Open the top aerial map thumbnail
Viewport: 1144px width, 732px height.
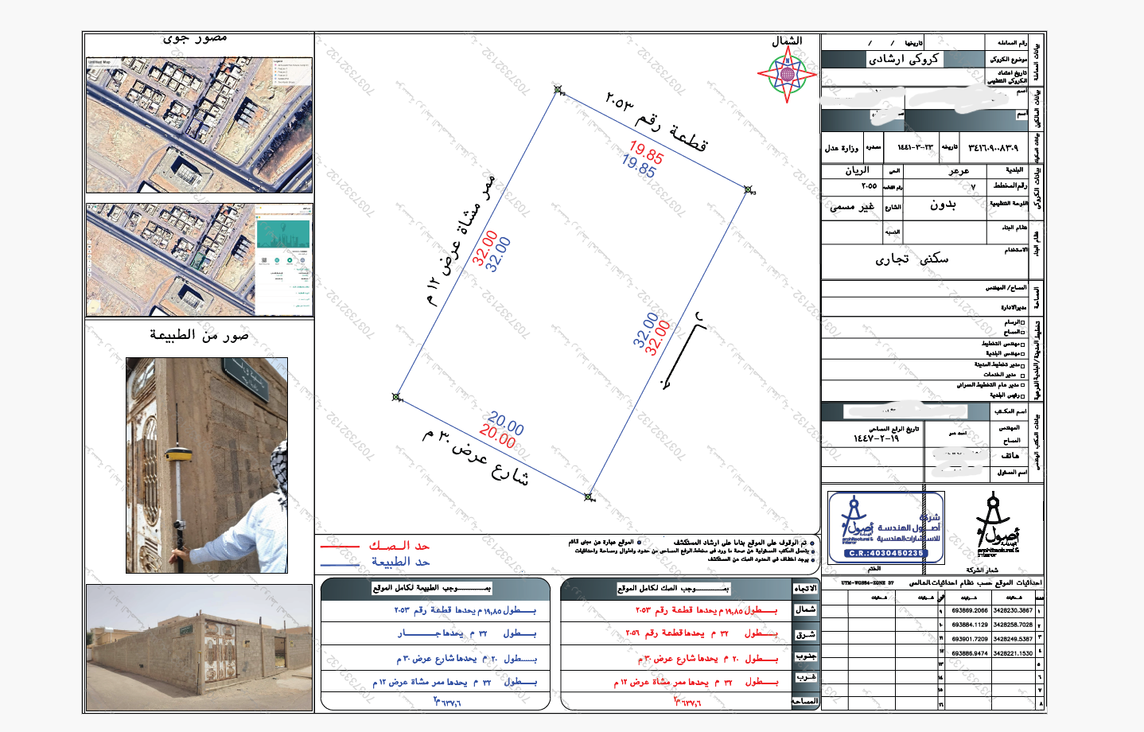click(x=199, y=125)
